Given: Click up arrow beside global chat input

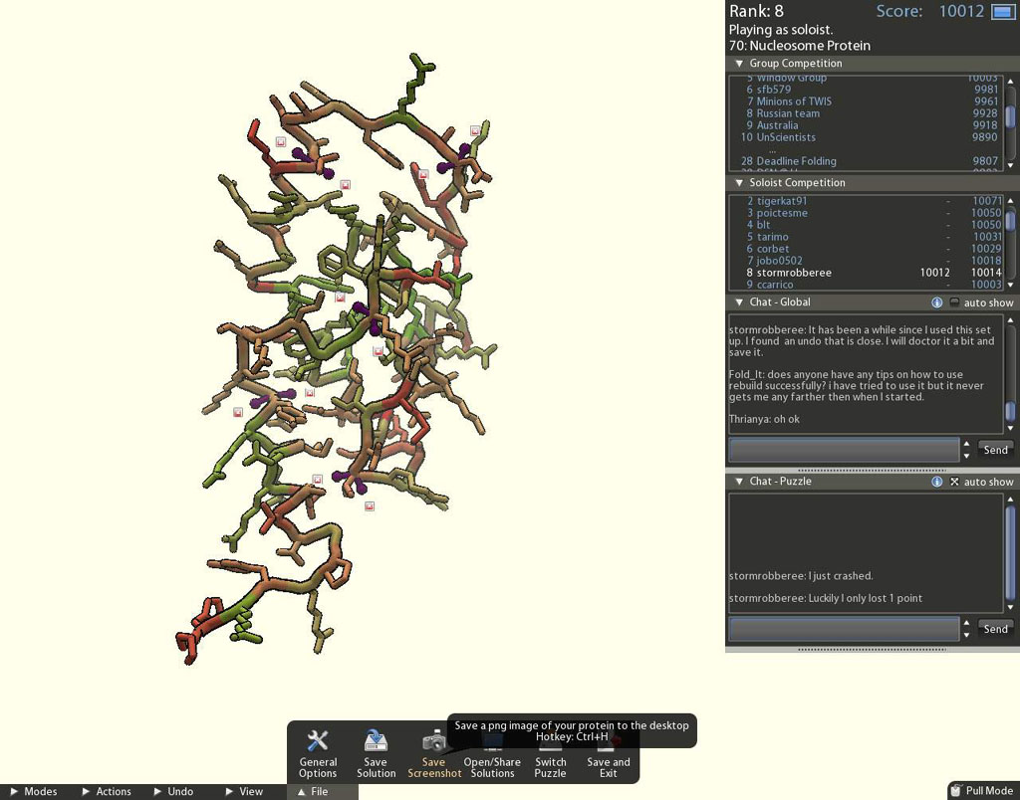Looking at the screenshot, I should [x=966, y=444].
